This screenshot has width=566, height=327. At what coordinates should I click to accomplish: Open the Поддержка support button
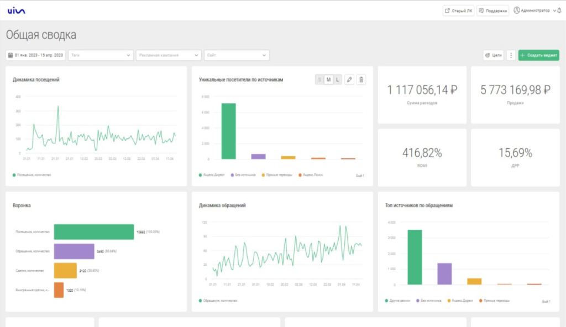492,10
